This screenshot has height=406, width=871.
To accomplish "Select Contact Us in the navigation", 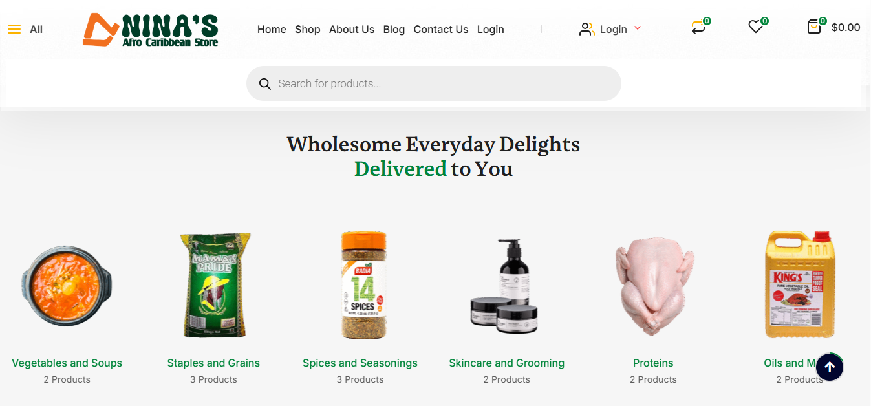I will pos(441,29).
